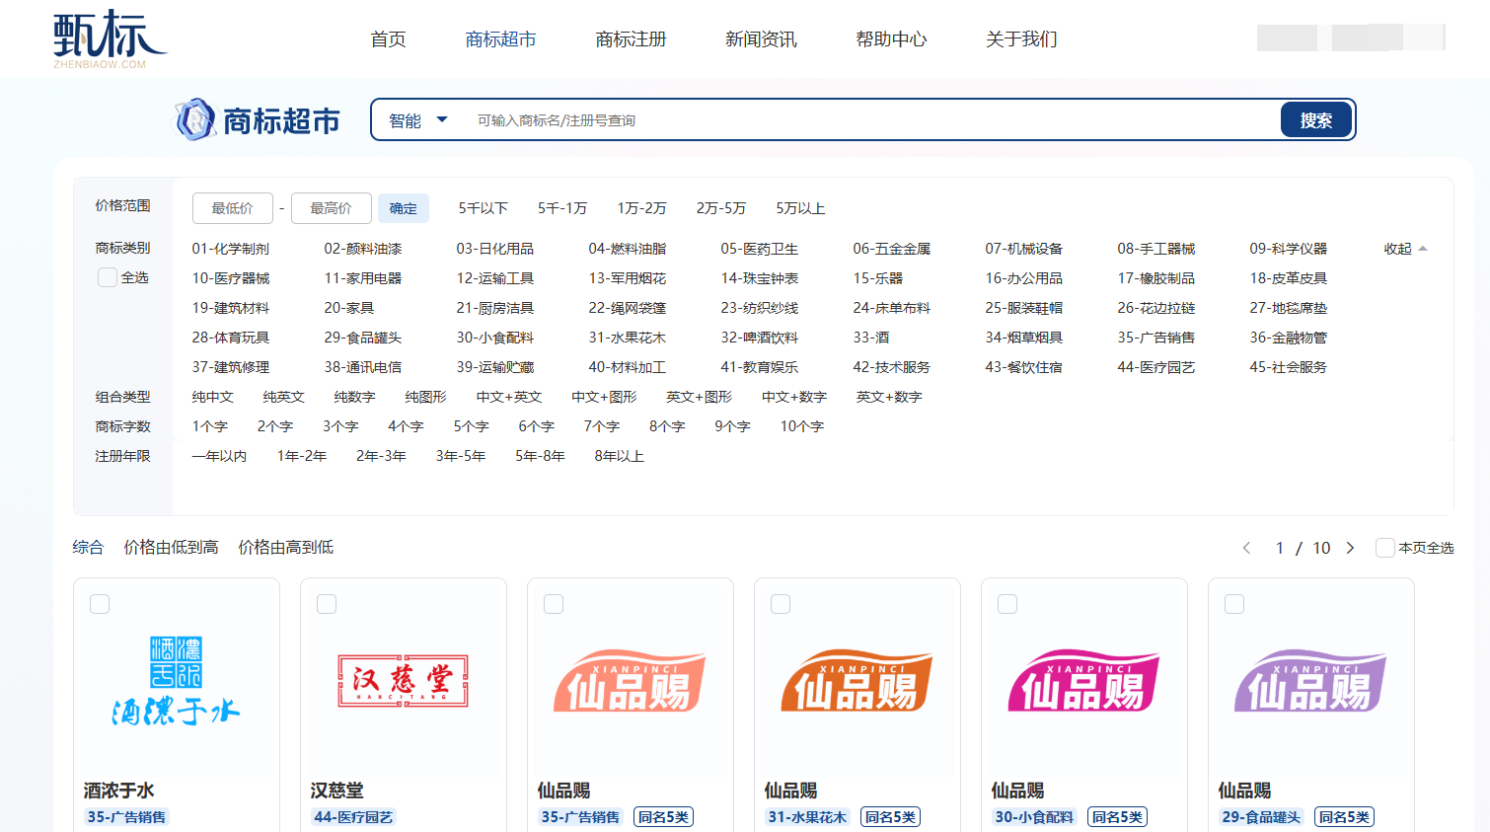The width and height of the screenshot is (1490, 832).
Task: Select checkbox on 仙品赐 35-广告销售 card
Action: click(554, 604)
